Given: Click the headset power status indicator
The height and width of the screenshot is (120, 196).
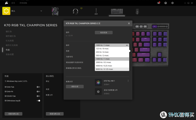Looking at the screenshot, I should pyautogui.click(x=81, y=8).
